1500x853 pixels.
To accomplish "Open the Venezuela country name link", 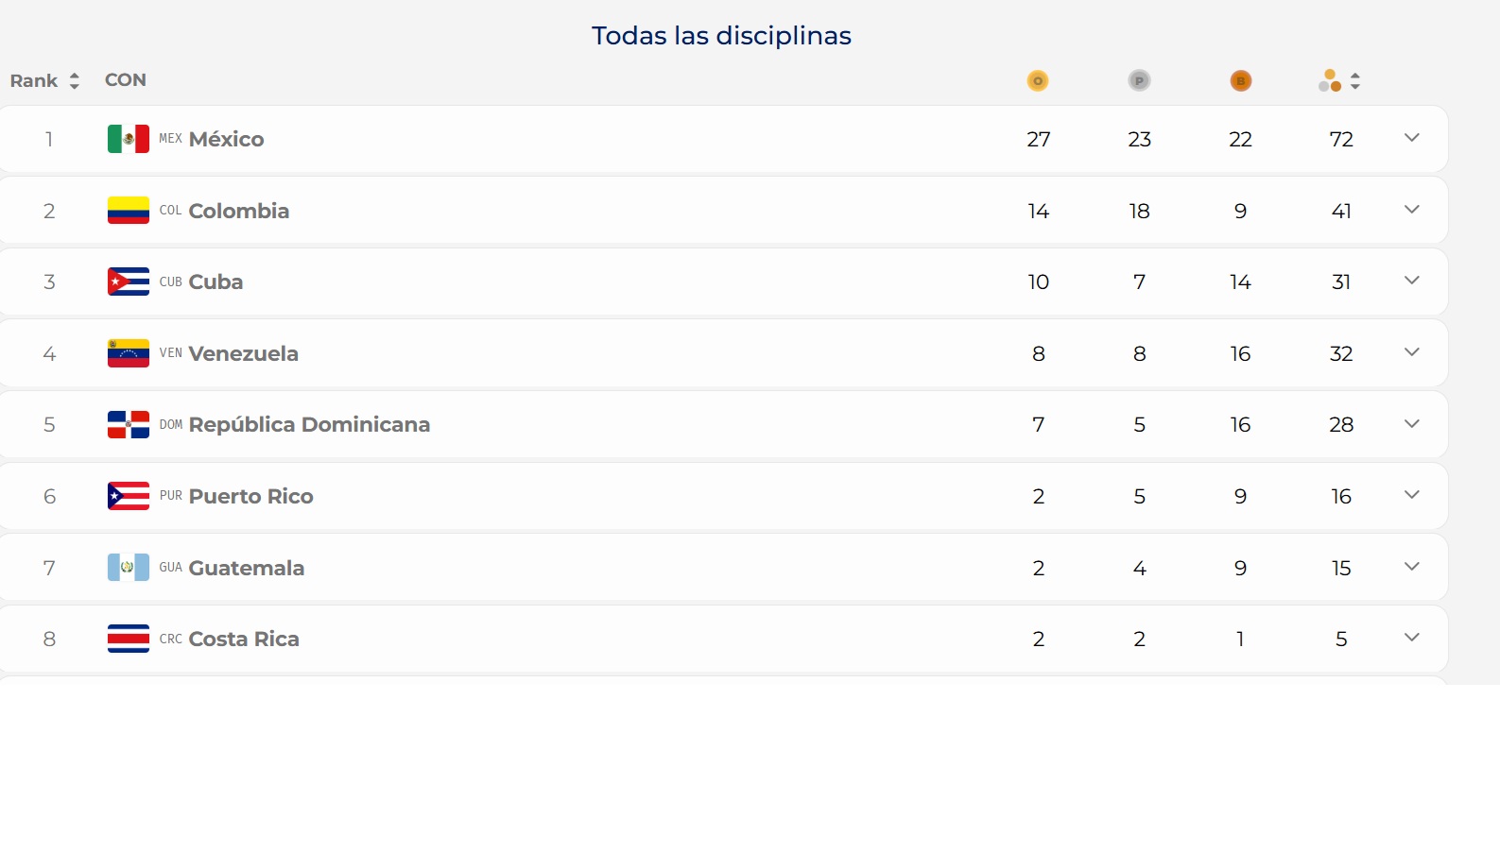I will [x=244, y=353].
